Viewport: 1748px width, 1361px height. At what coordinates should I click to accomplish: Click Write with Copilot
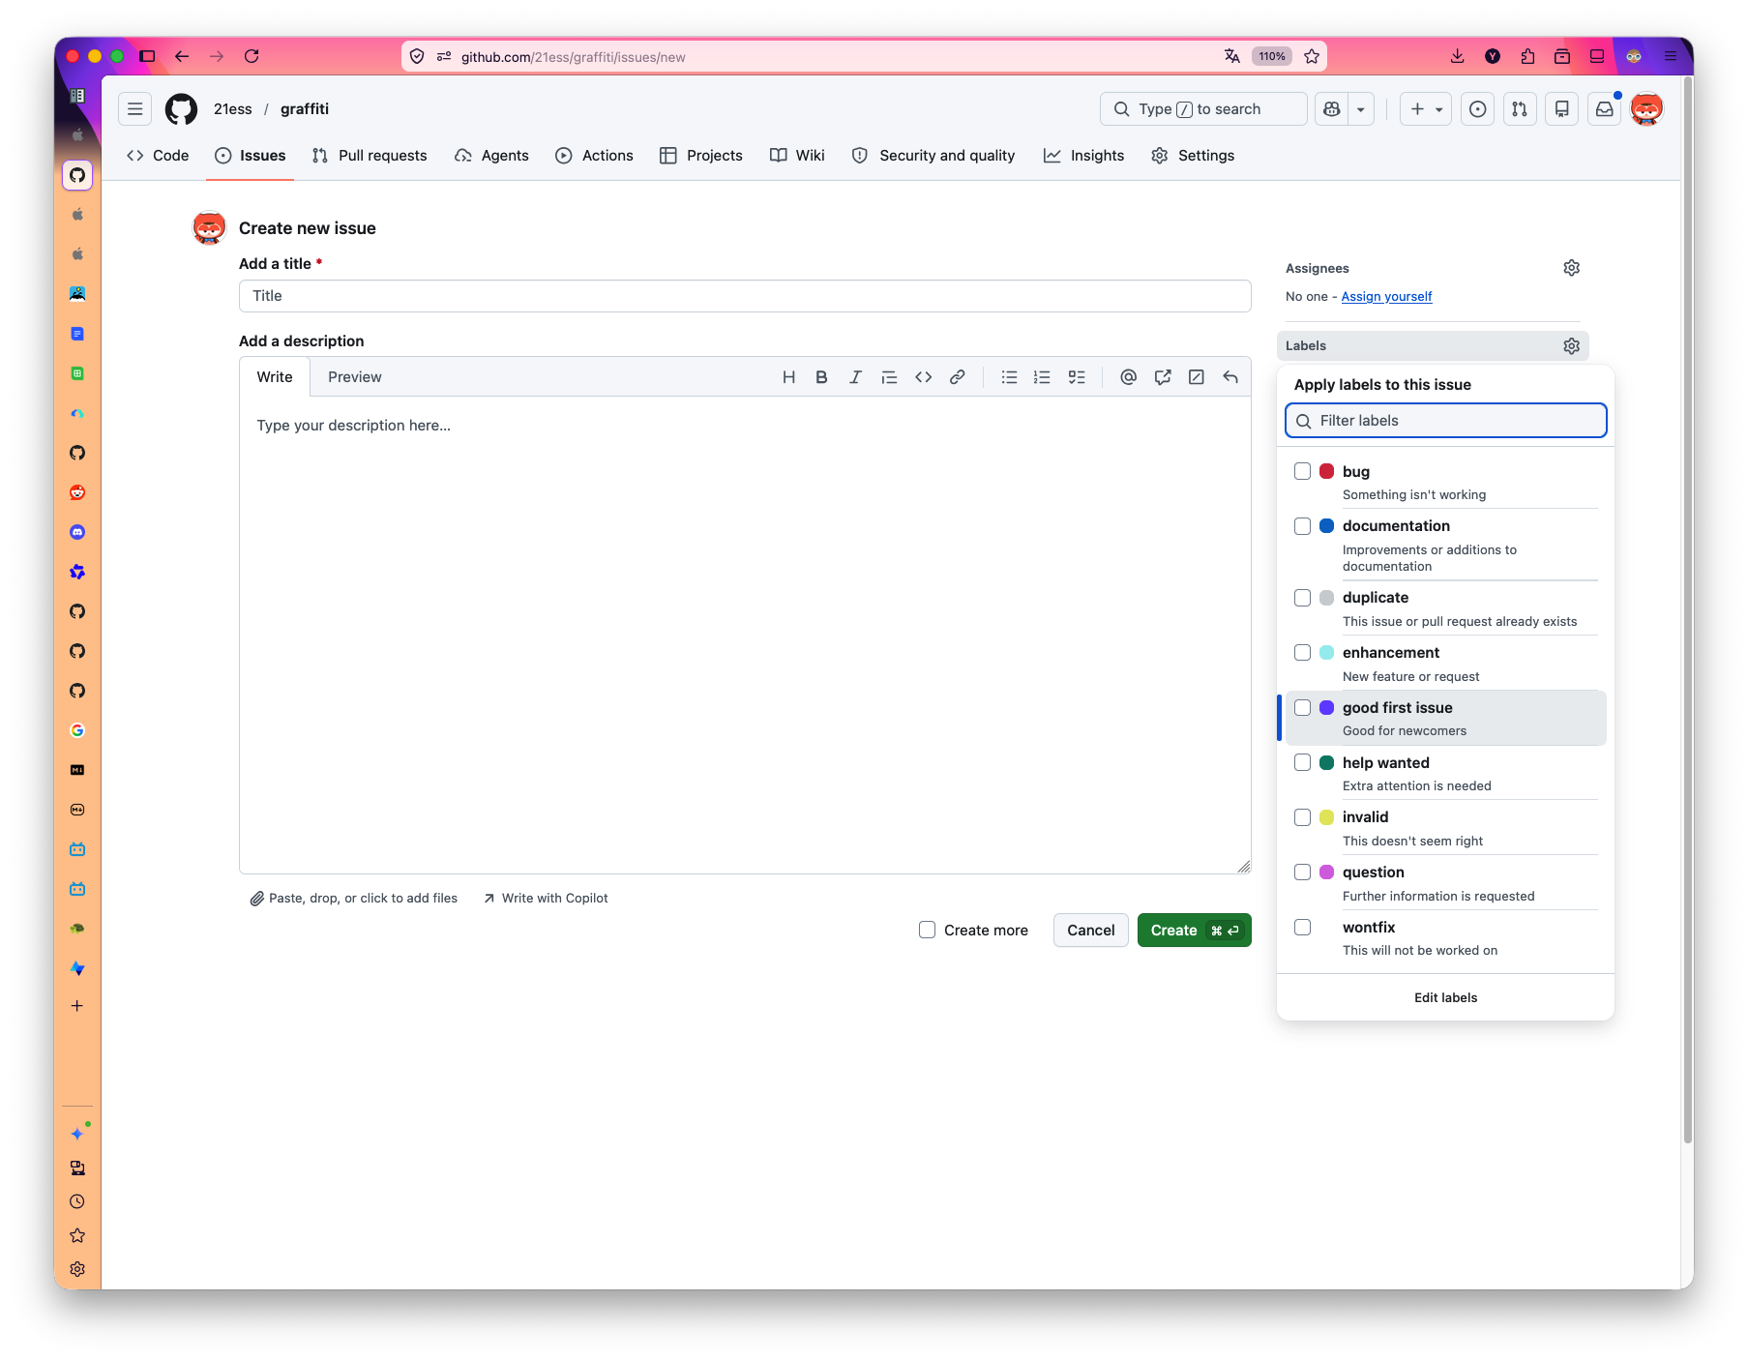(546, 899)
